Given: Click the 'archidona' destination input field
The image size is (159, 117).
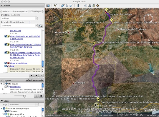Looking at the screenshot, I should click(18, 26).
